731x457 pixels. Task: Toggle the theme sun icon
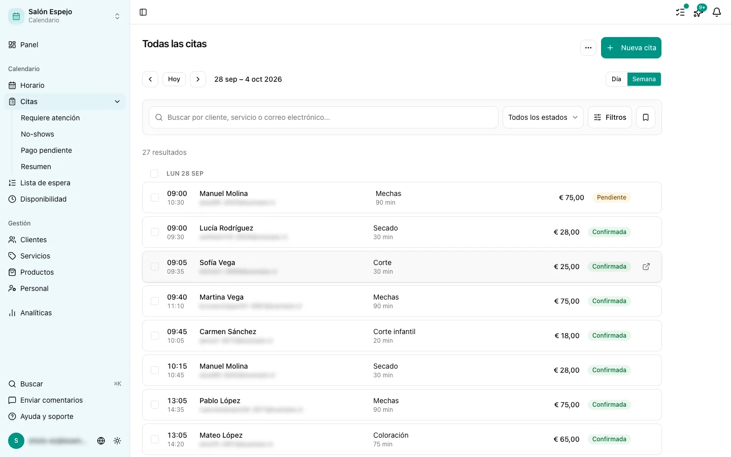click(x=117, y=441)
